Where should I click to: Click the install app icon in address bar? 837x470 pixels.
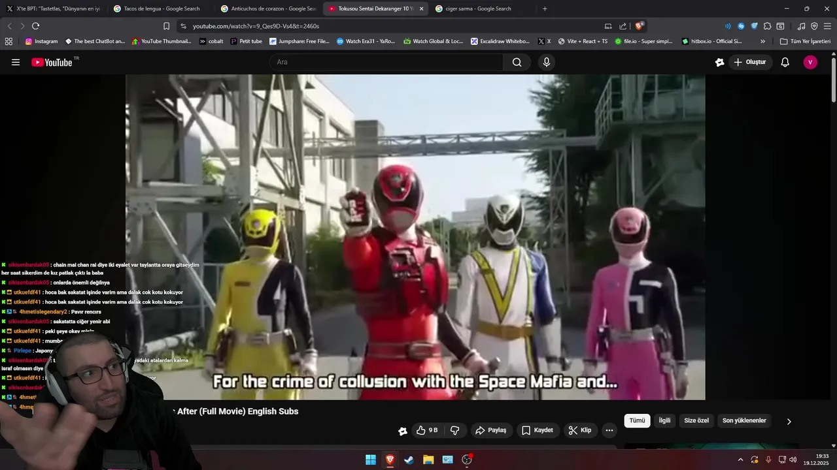[608, 26]
